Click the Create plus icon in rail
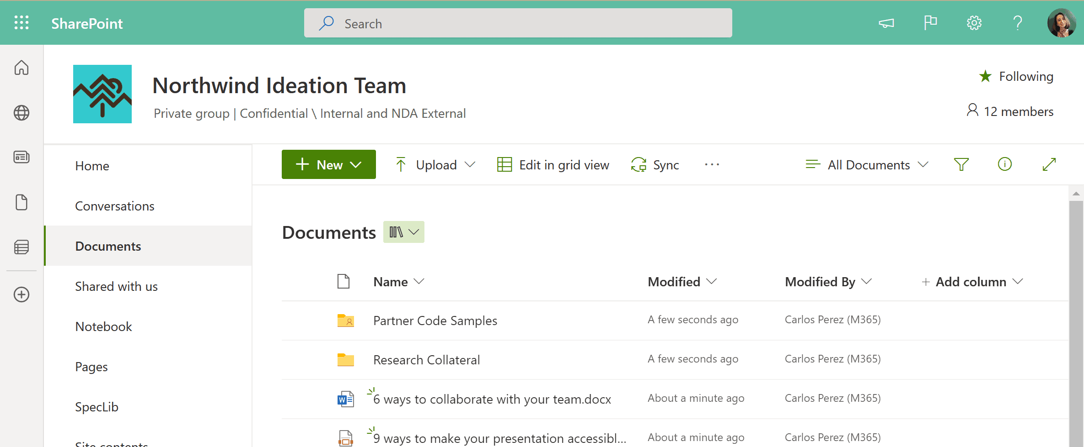The width and height of the screenshot is (1084, 447). click(x=21, y=294)
